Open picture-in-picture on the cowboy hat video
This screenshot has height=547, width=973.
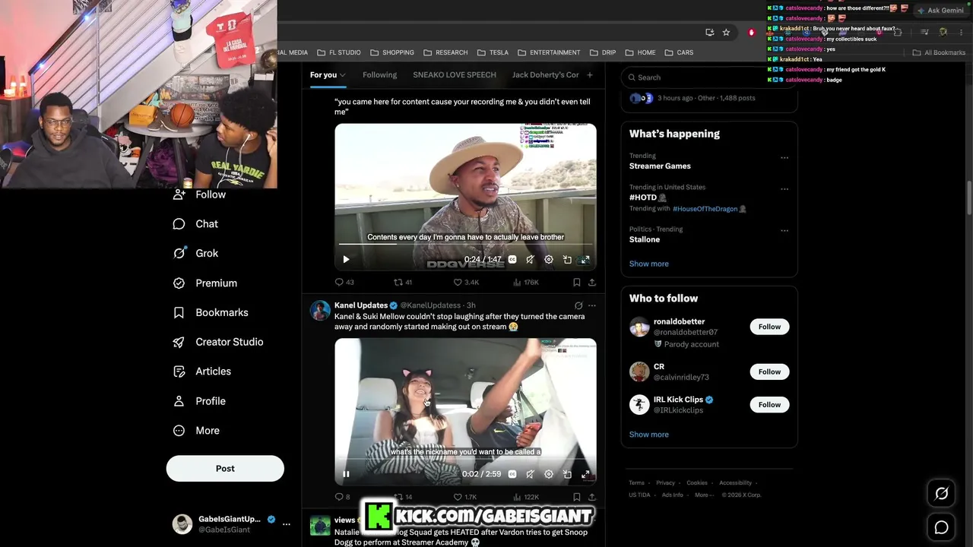567,260
